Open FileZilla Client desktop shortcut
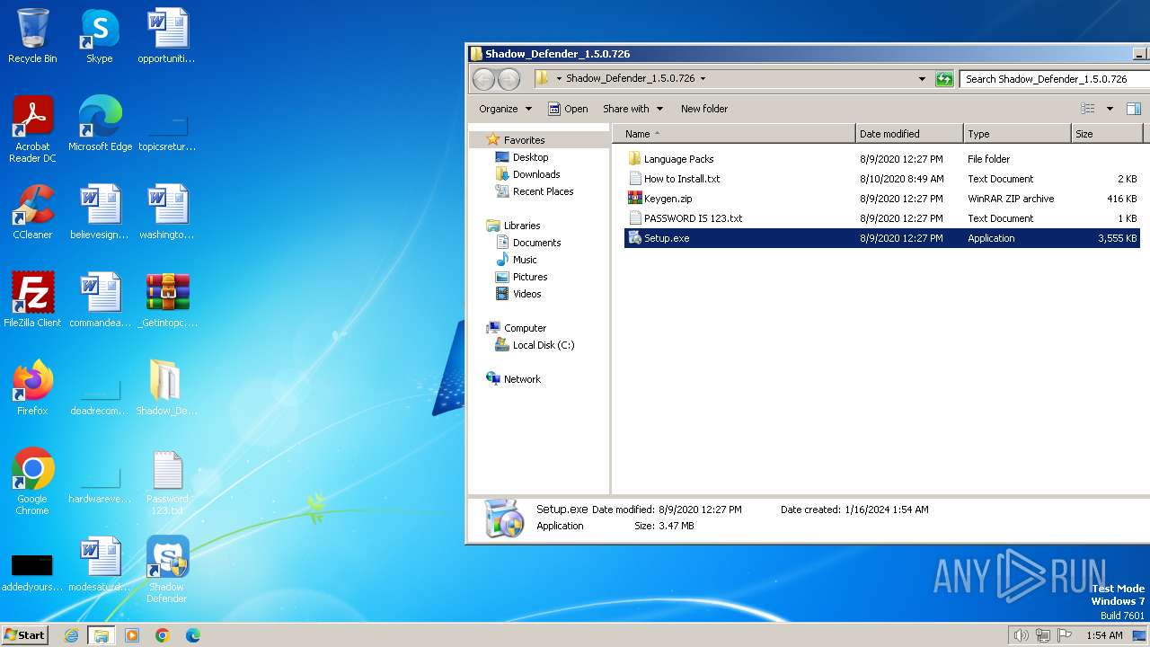The width and height of the screenshot is (1150, 647). pyautogui.click(x=32, y=300)
